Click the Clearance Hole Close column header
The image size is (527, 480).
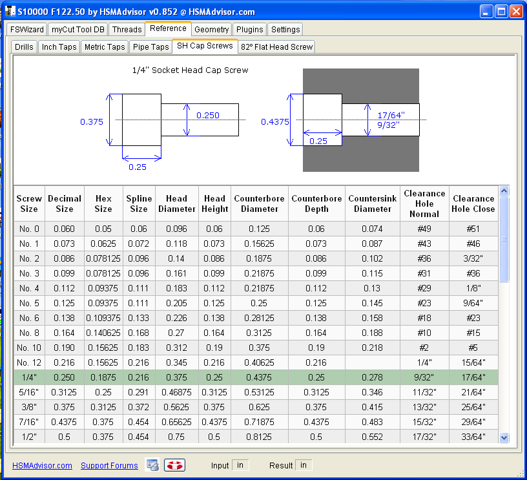[473, 203]
